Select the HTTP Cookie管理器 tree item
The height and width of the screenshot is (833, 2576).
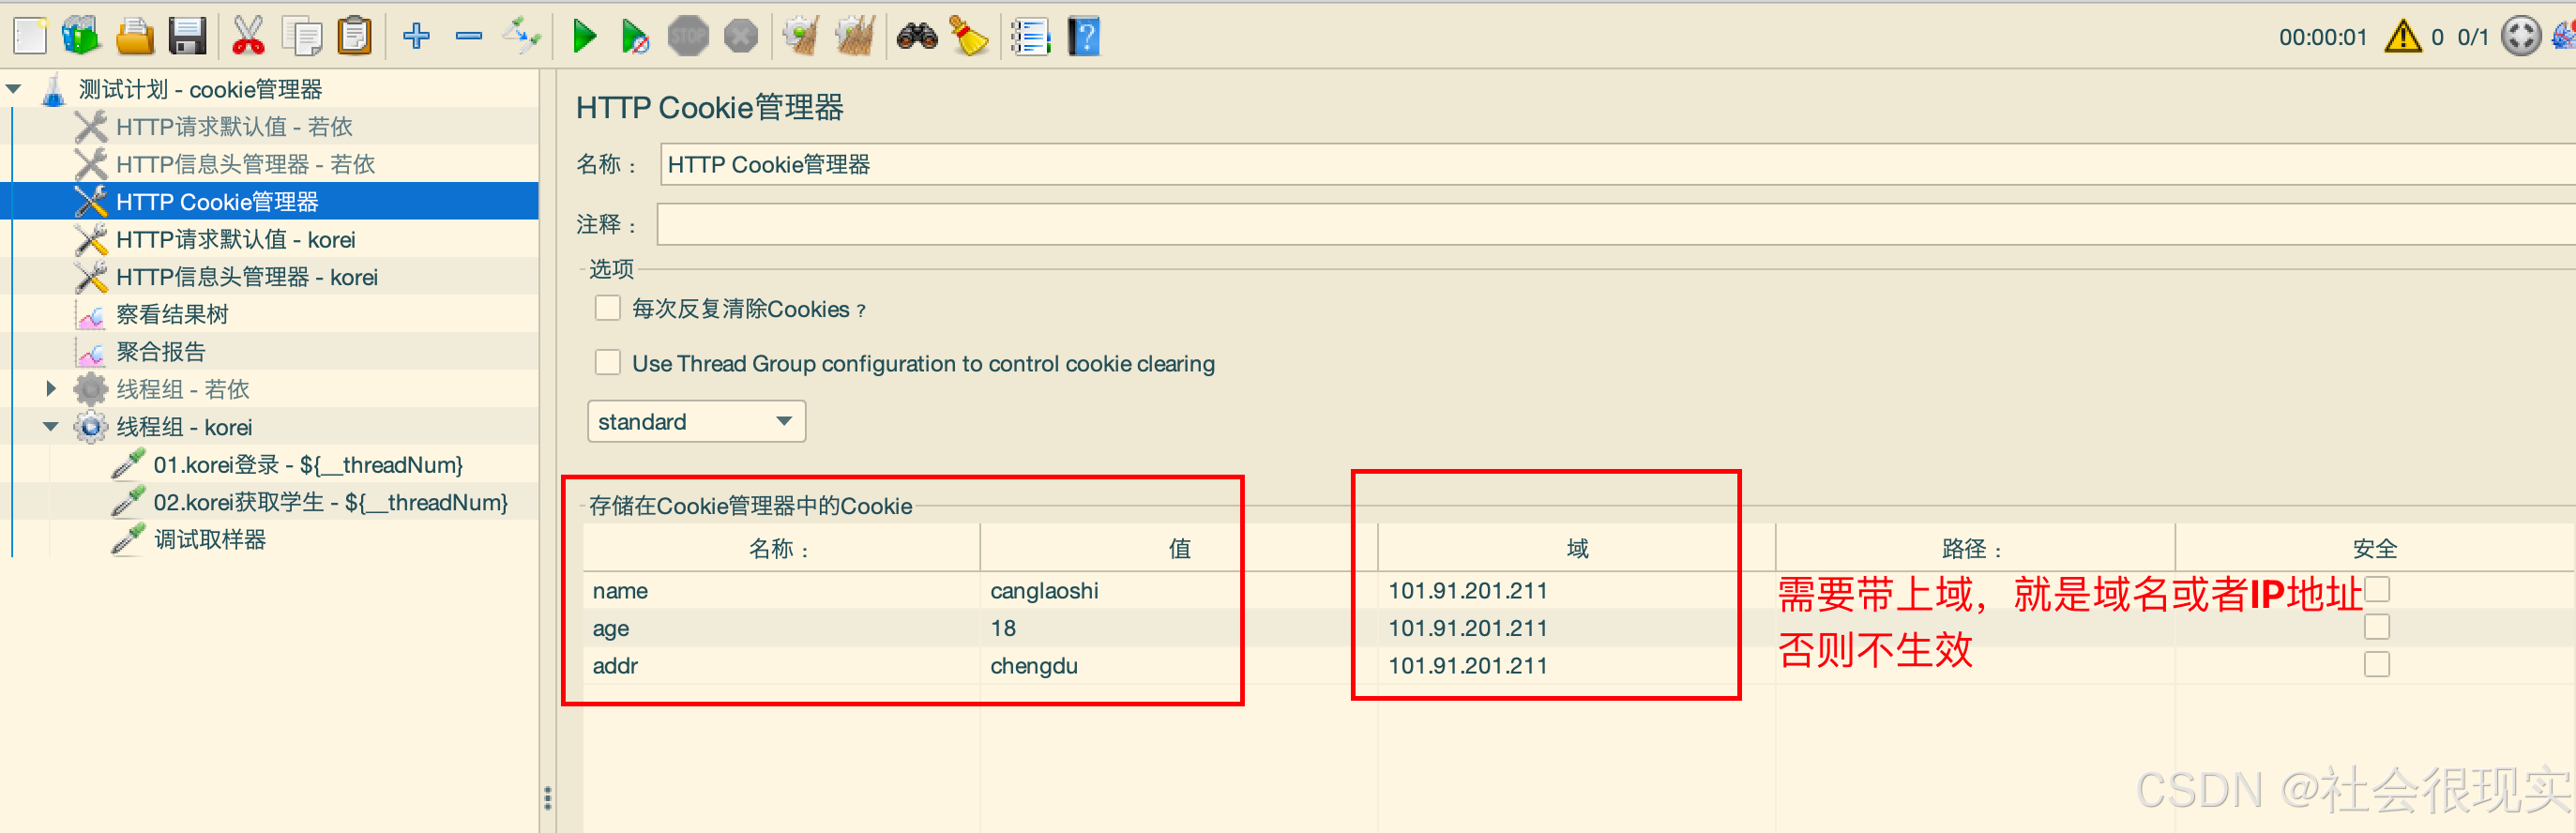tap(217, 201)
